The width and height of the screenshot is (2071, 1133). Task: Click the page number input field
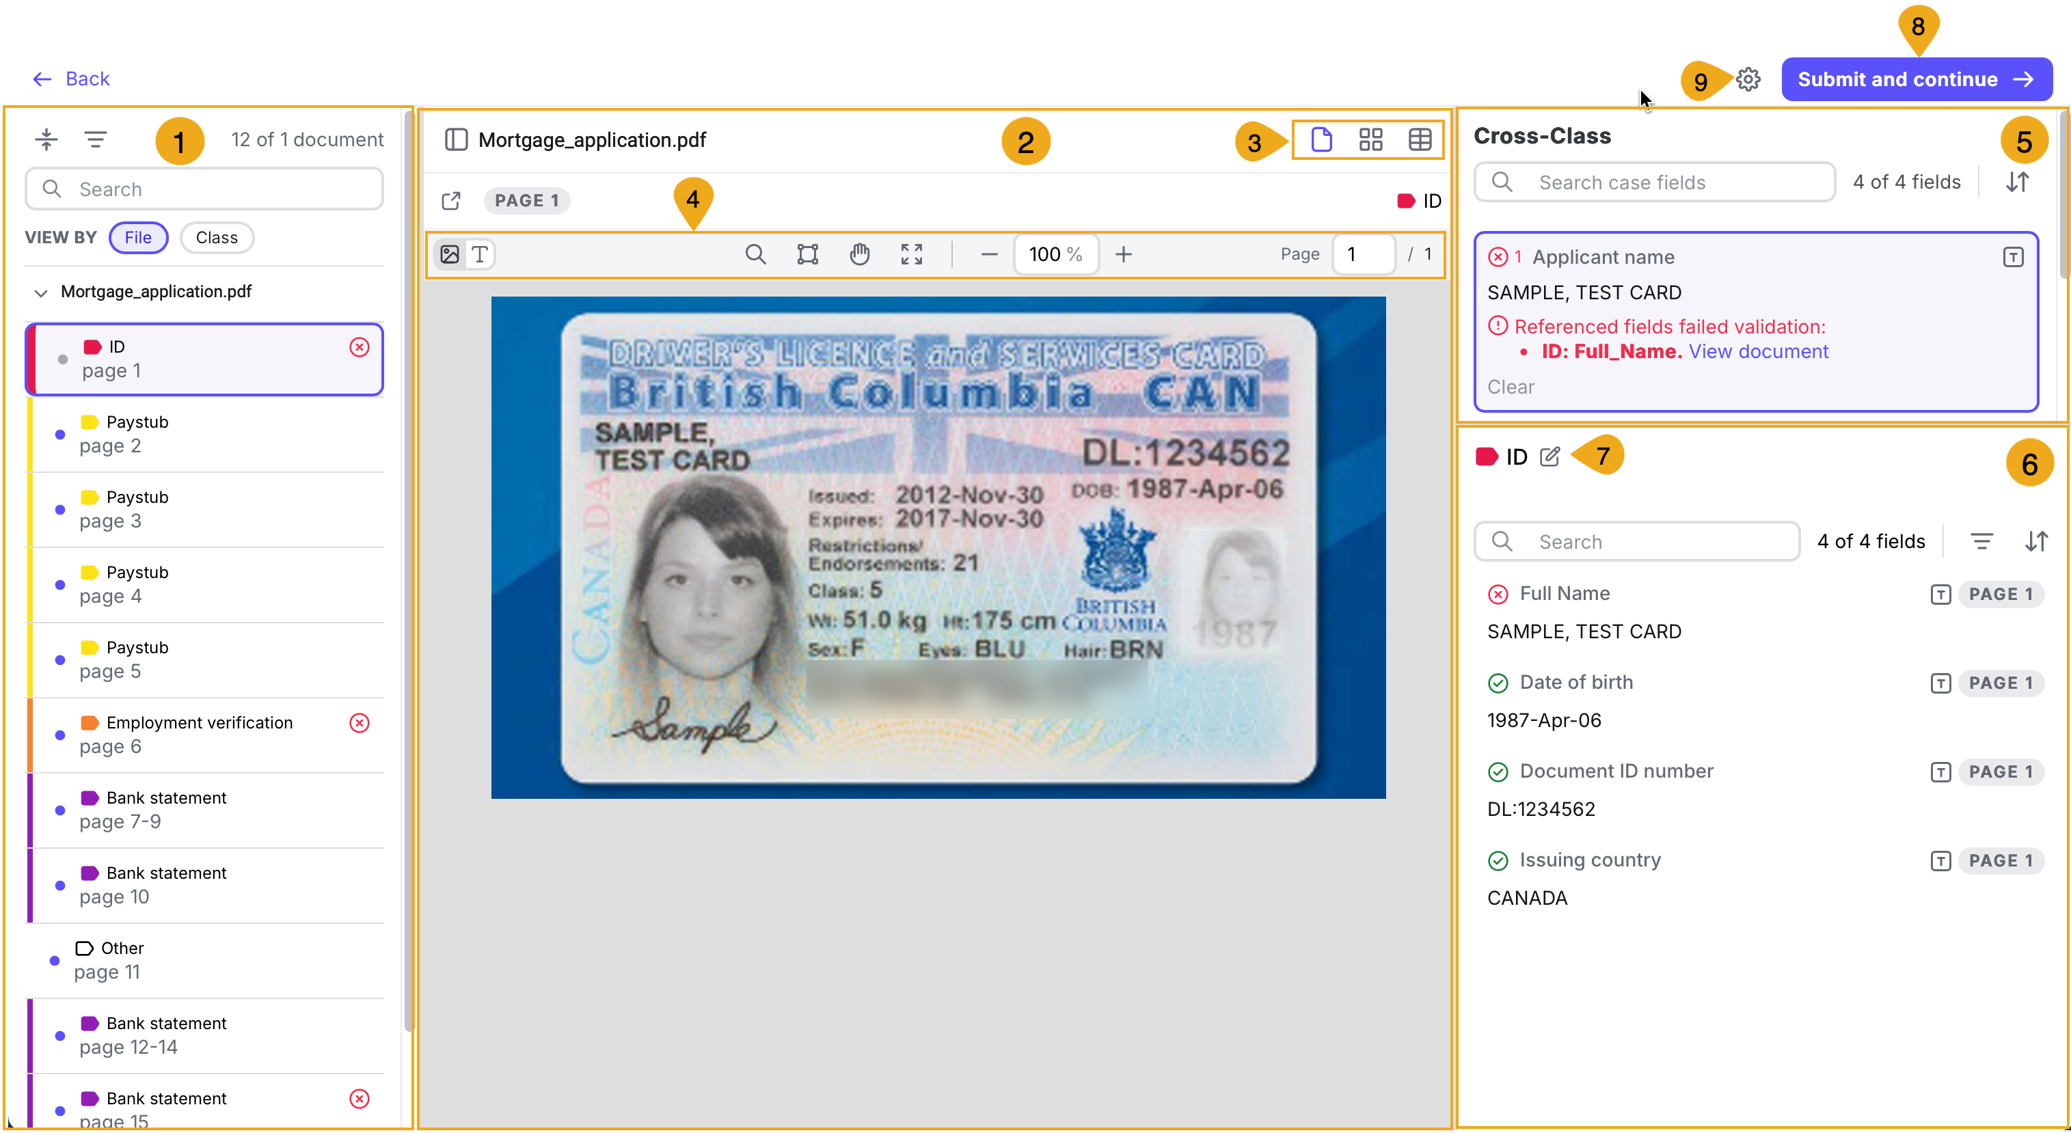[1364, 254]
